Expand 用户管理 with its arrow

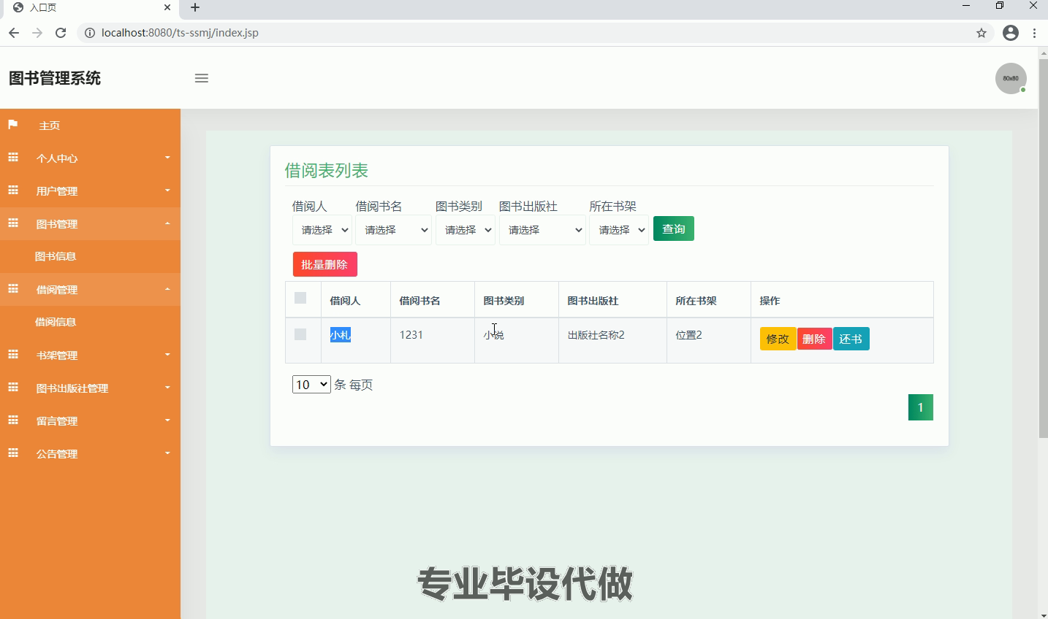coord(167,191)
